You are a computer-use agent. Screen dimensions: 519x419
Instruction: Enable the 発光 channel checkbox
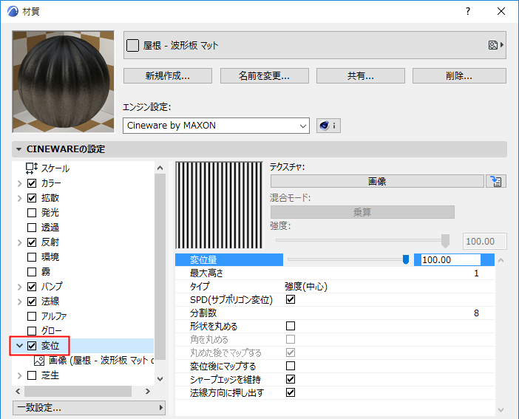(32, 213)
